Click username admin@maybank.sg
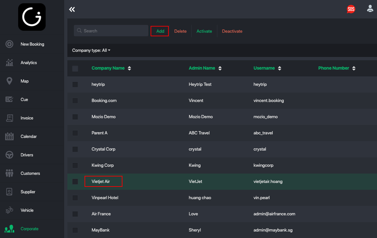This screenshot has height=238, width=377. (x=273, y=230)
